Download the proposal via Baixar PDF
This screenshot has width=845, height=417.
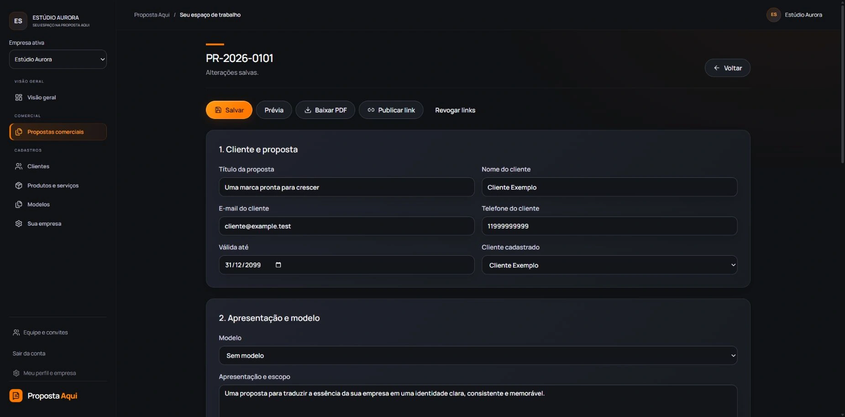(x=325, y=110)
